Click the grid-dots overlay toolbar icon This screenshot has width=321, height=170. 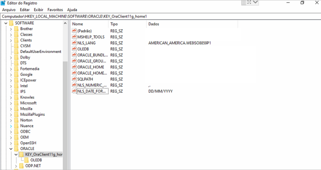point(244,2)
